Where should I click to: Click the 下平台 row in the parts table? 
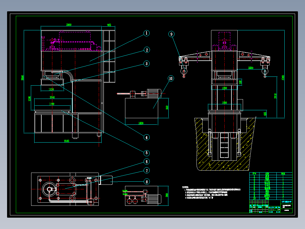(271, 186)
